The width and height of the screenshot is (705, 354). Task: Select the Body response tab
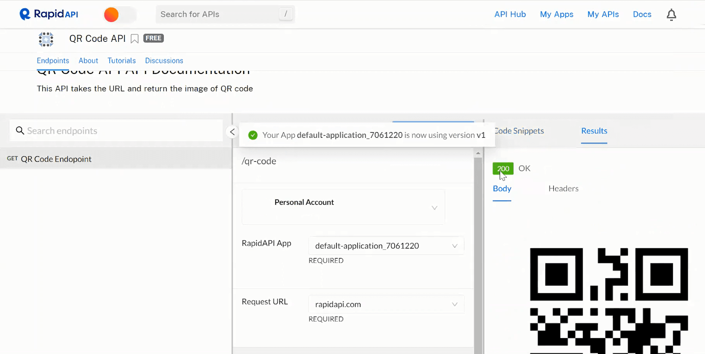click(x=502, y=188)
